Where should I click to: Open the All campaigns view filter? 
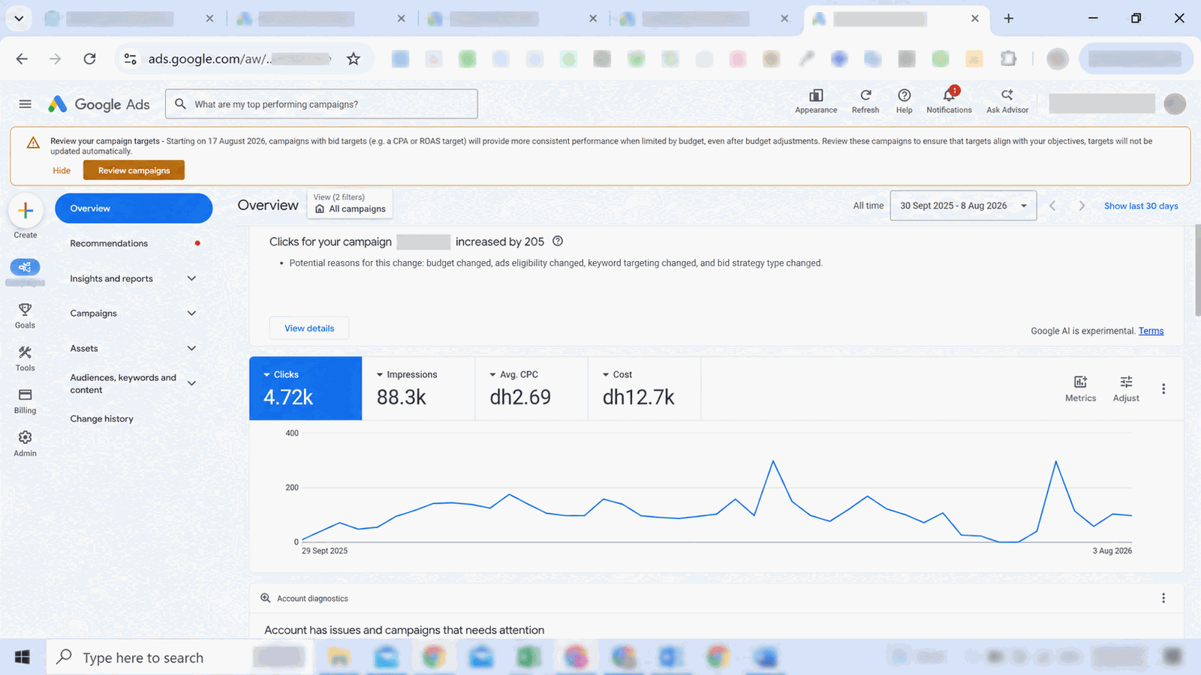tap(350, 203)
